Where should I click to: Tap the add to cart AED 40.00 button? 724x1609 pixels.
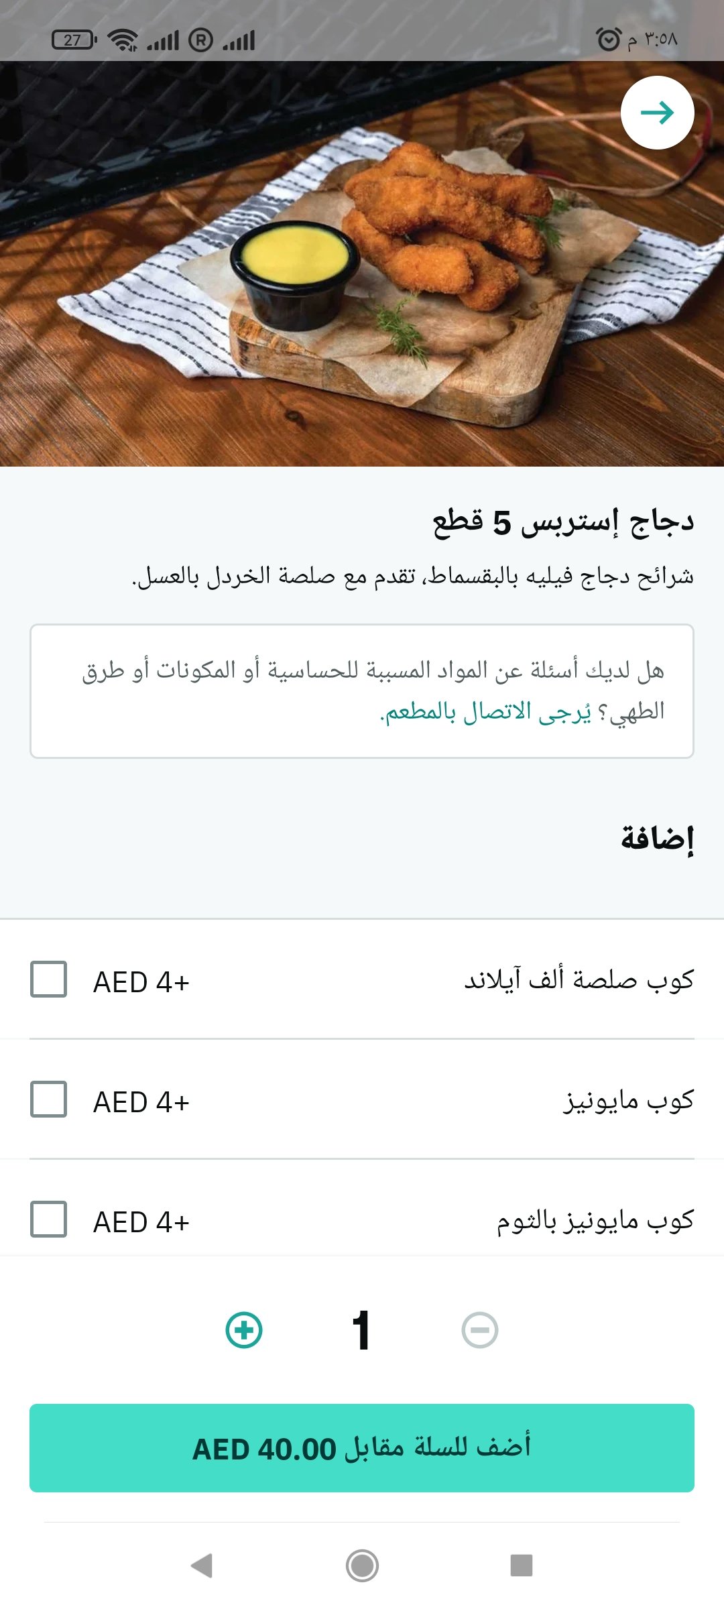coord(362,1448)
